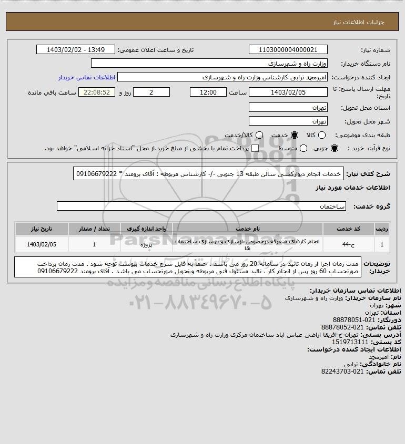The width and height of the screenshot is (405, 444).
Task: Click the نام دستگاه خریدار field
Action: coord(209,64)
